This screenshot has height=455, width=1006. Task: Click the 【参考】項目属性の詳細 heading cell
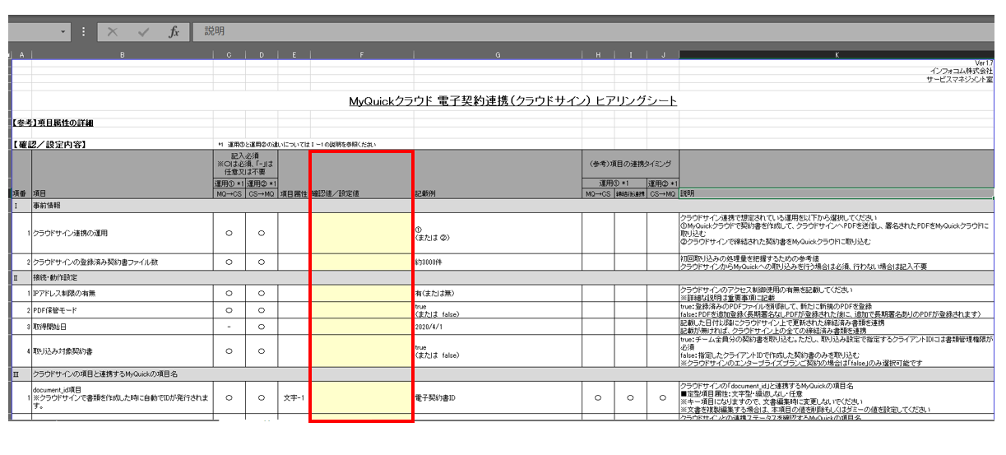[53, 123]
